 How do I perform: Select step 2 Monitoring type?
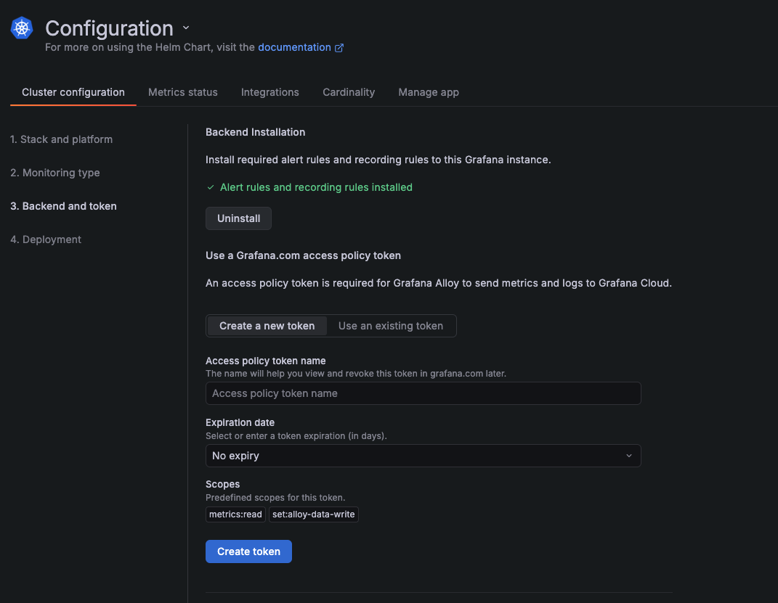[x=55, y=173]
